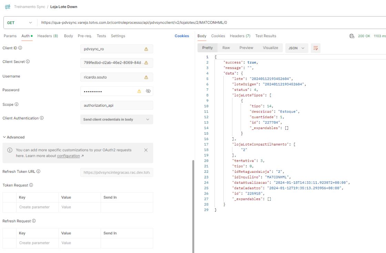Image resolution: width=386 pixels, height=253 pixels.
Task: Click the wrap lines icon in response toolbar
Action: [x=315, y=48]
